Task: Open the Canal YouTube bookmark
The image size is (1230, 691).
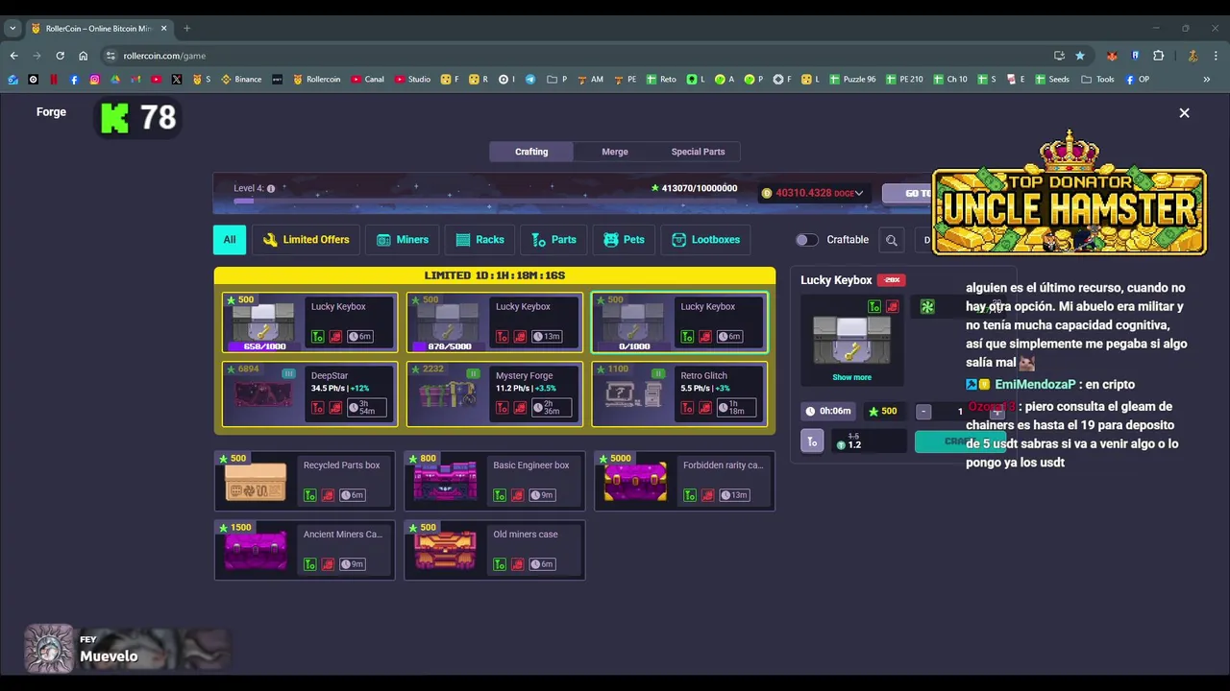Action: pos(367,80)
